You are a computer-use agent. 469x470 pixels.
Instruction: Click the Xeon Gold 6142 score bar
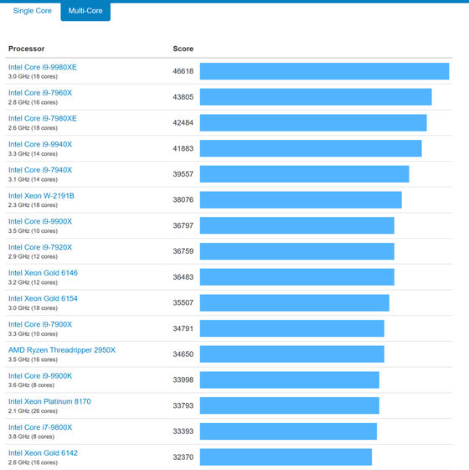coord(286,457)
